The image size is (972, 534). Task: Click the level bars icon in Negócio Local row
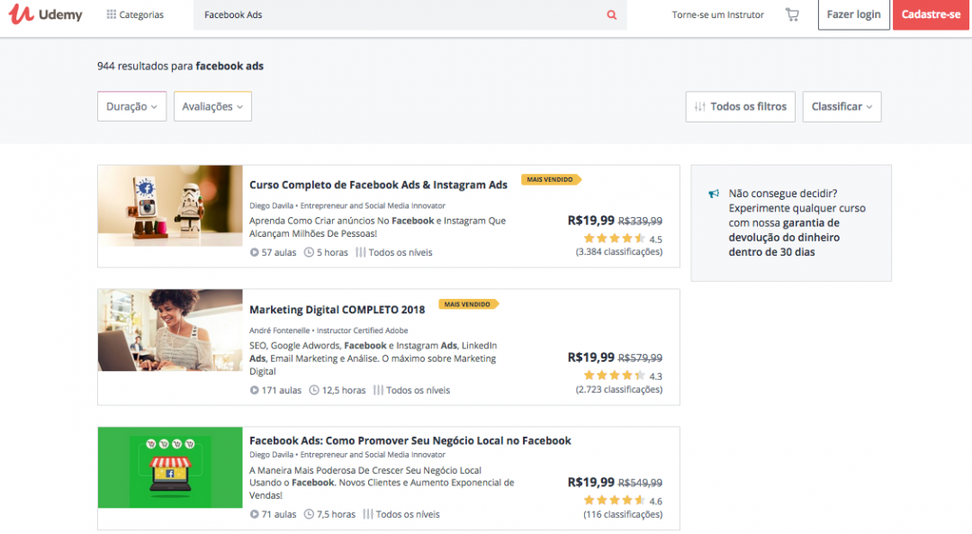pos(368,514)
